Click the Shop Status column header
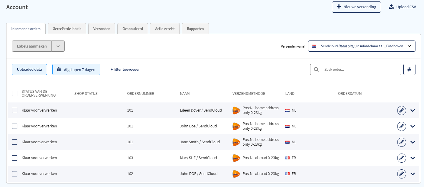The height and width of the screenshot is (187, 424). pos(86,94)
